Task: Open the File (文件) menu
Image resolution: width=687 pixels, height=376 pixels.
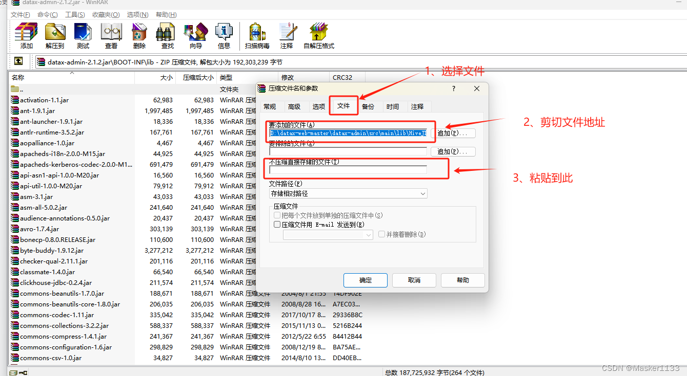Action: tap(20, 15)
